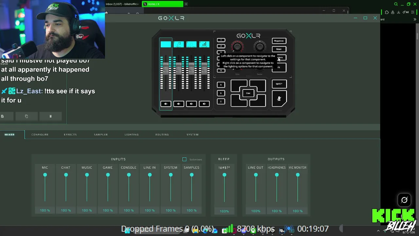Toggle the Robot effect button

[x=279, y=49]
